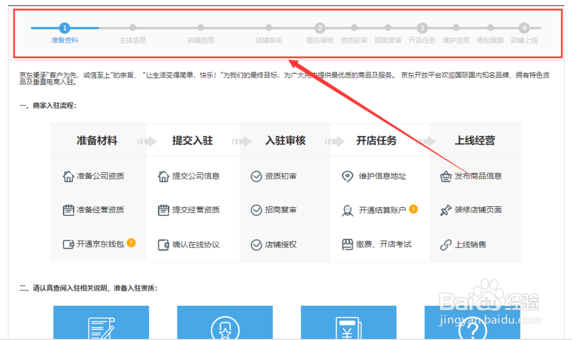Click the 准备经营资质 text
This screenshot has width=572, height=340.
coord(100,210)
